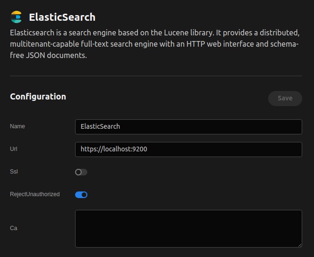
Task: Click the RejectUnauthorized label
Action: pos(35,194)
